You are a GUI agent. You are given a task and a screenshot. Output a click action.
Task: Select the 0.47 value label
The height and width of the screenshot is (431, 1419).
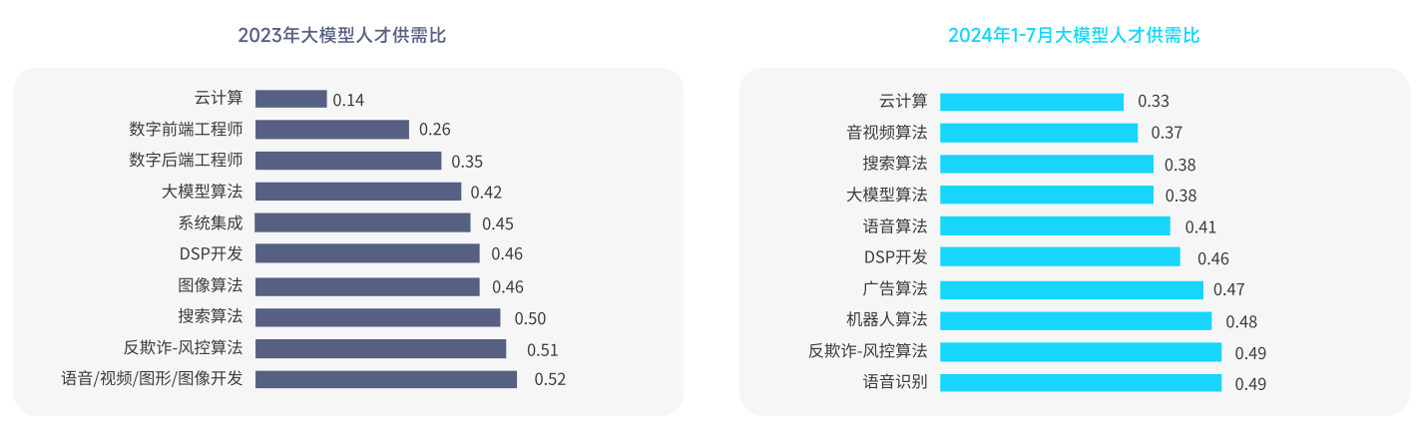(1229, 290)
